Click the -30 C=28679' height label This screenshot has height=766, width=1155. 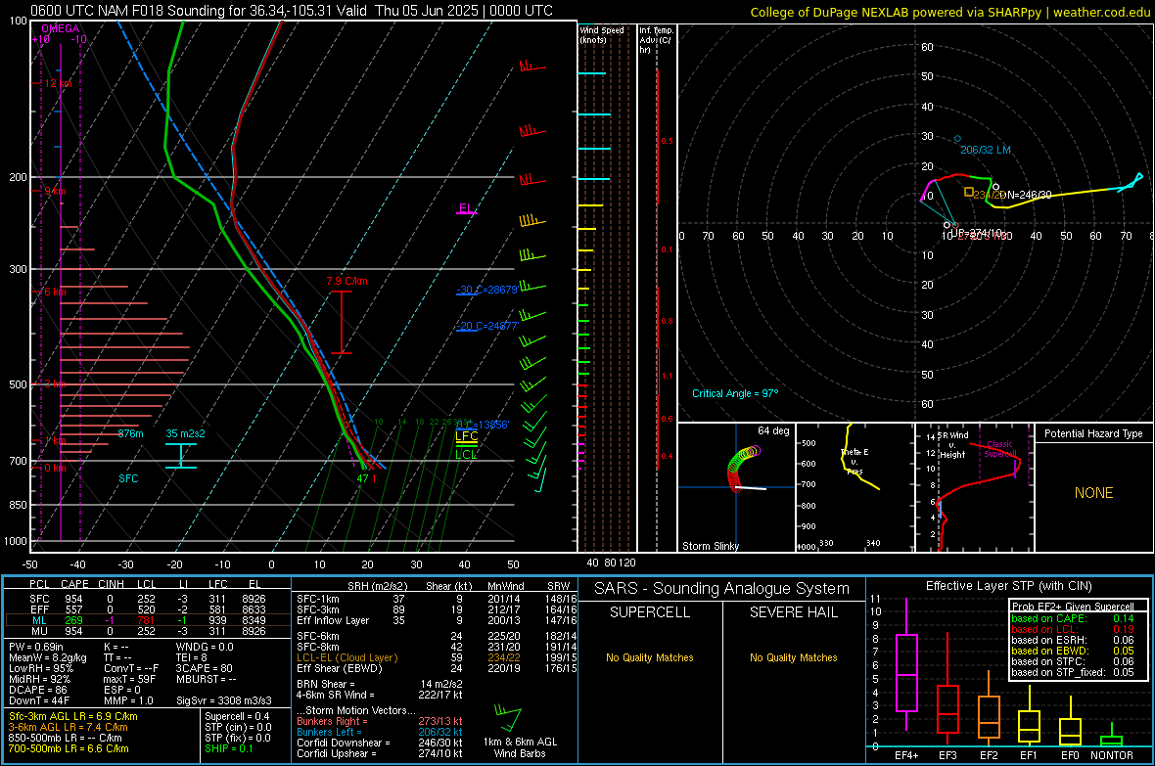[486, 290]
